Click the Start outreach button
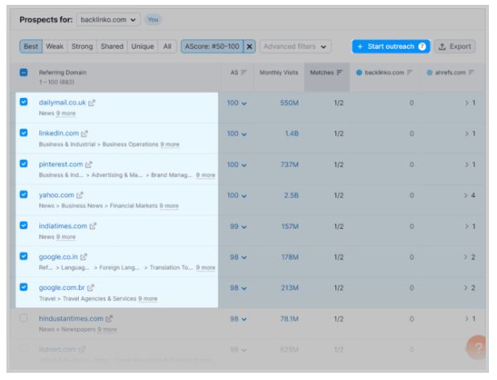The image size is (497, 380). click(391, 47)
